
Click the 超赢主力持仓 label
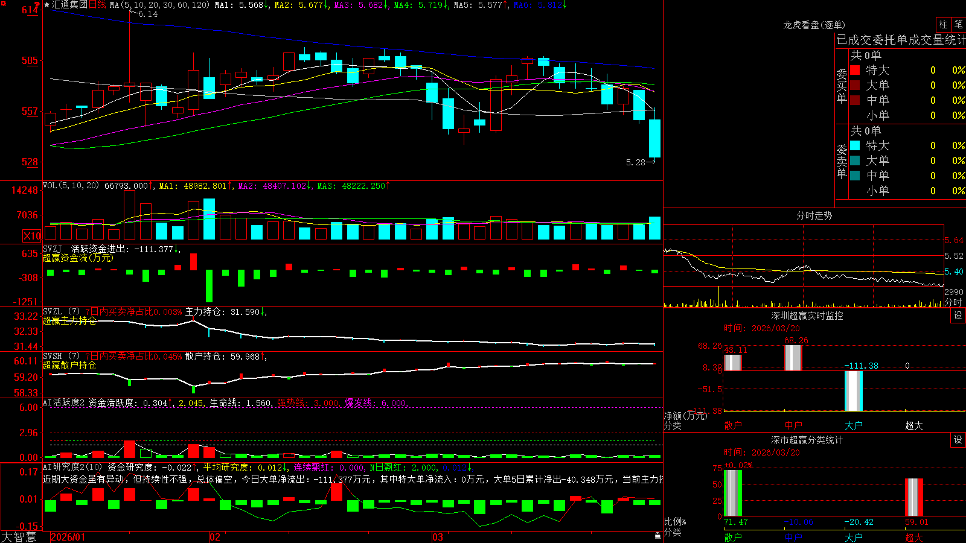click(x=69, y=321)
